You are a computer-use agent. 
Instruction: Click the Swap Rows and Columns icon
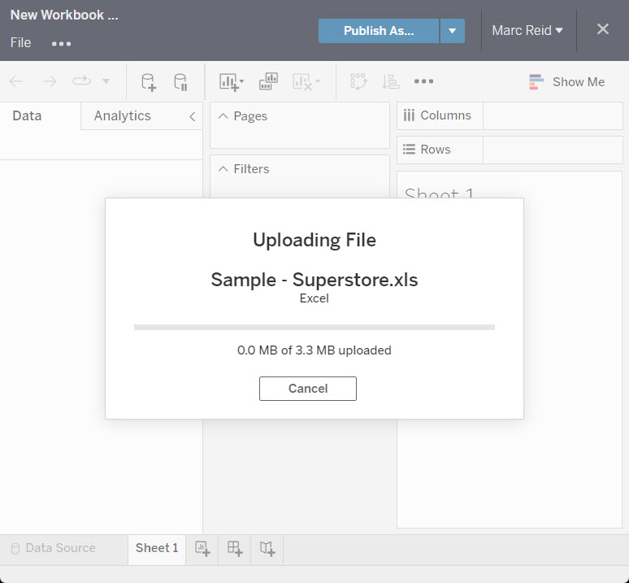click(x=358, y=81)
